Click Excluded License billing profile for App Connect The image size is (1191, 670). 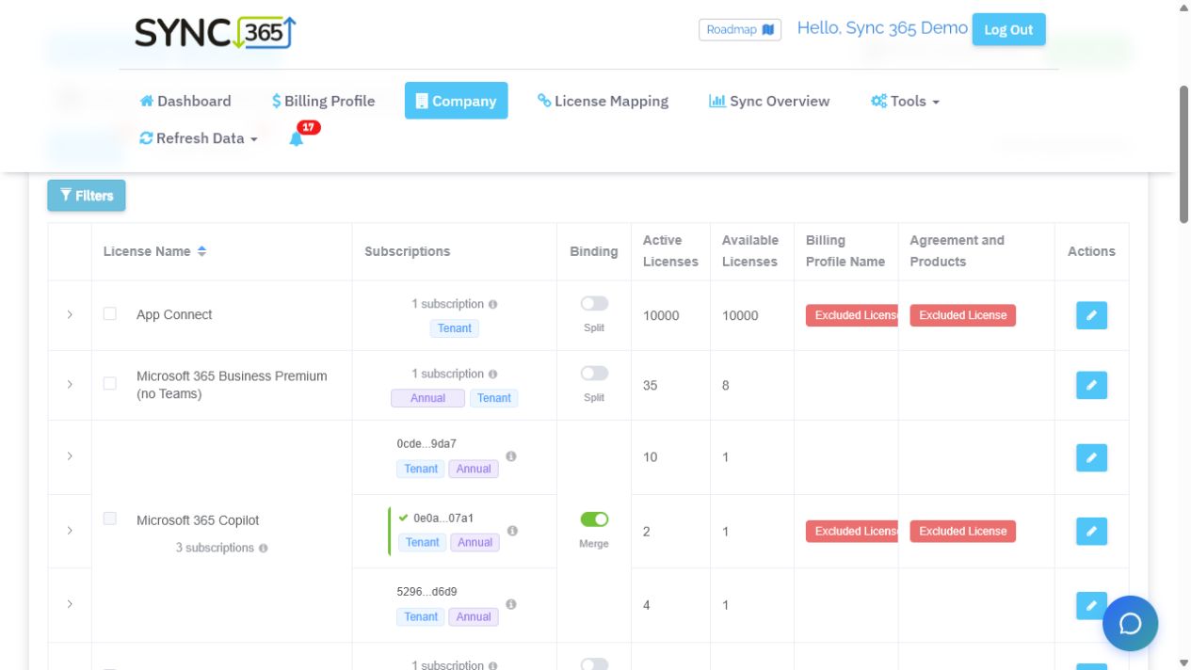[x=851, y=315]
